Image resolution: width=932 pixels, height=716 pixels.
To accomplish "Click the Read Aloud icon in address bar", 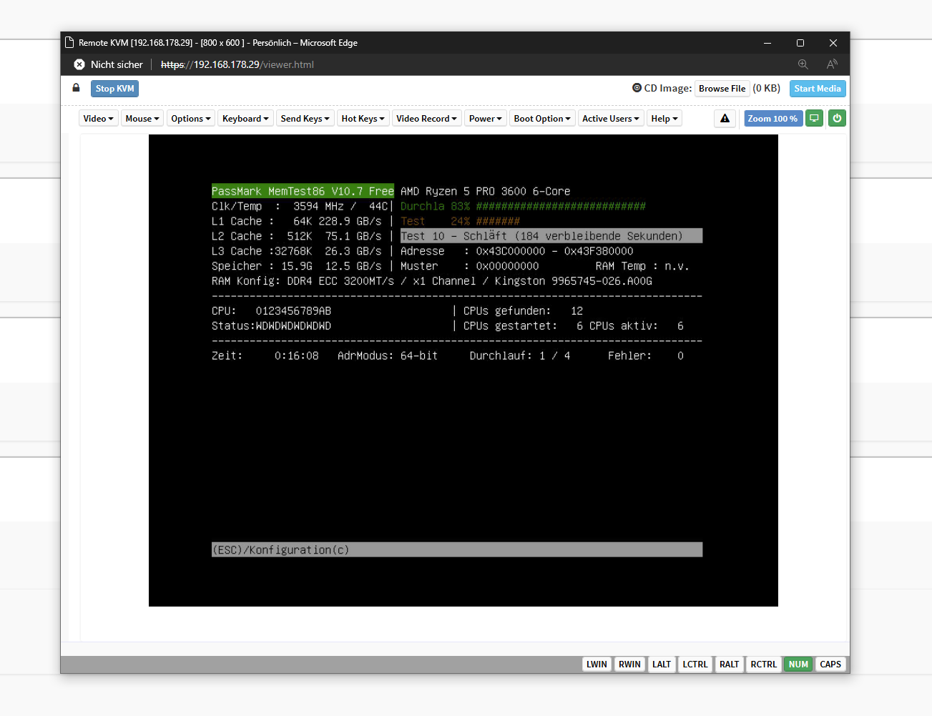I will 832,64.
